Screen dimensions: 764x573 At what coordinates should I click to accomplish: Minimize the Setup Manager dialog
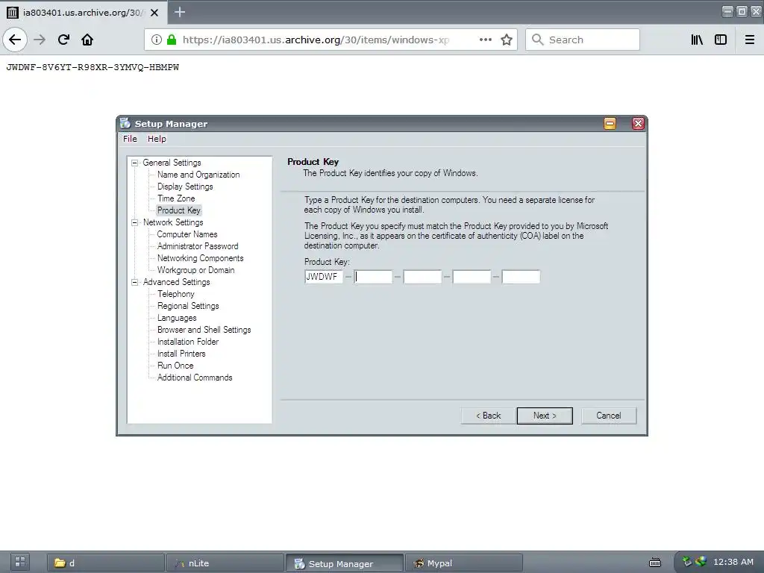pyautogui.click(x=610, y=123)
